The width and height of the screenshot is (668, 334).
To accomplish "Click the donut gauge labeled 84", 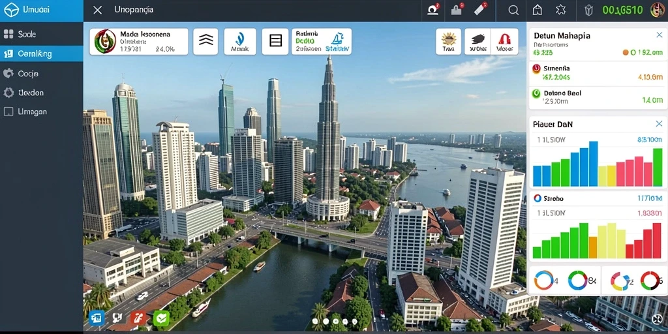I will click(578, 281).
